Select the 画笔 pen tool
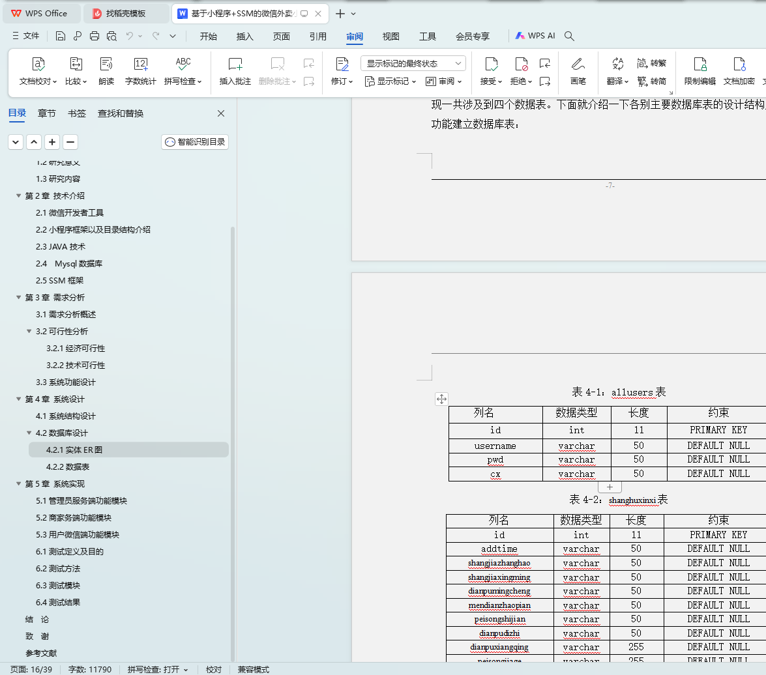Viewport: 766px width, 675px height. [x=578, y=71]
